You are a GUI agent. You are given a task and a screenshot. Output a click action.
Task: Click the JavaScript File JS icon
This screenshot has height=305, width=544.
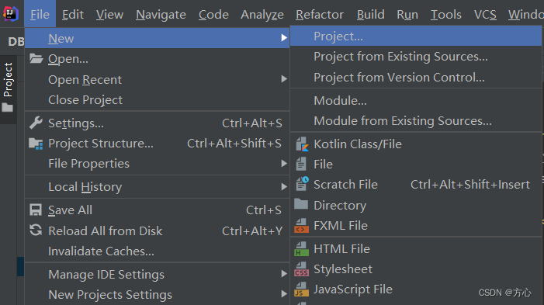pos(302,289)
